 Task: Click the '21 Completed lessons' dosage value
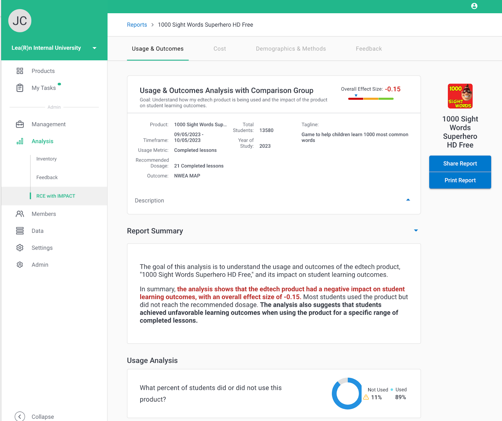(199, 166)
